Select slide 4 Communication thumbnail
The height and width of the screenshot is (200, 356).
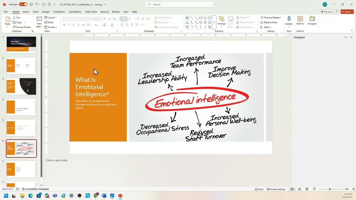pos(21,107)
